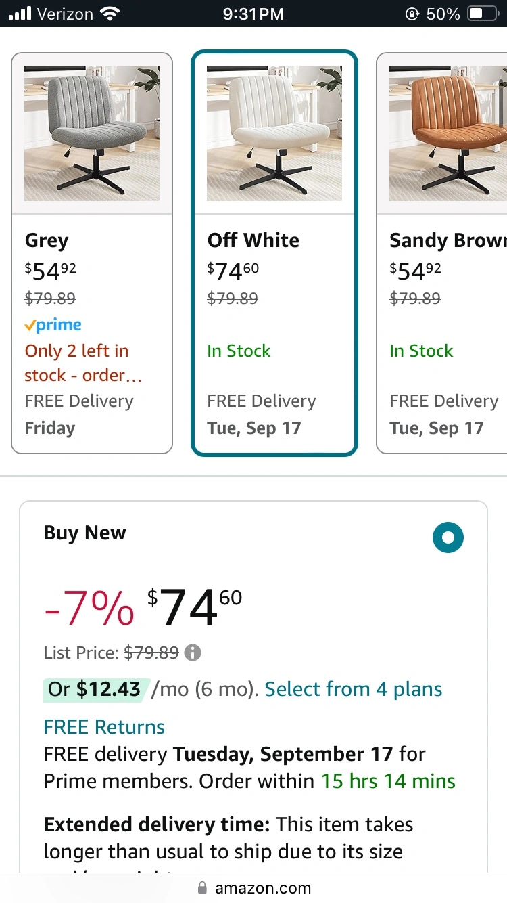This screenshot has width=507, height=903.
Task: Choose the Off White color option
Action: tap(274, 252)
